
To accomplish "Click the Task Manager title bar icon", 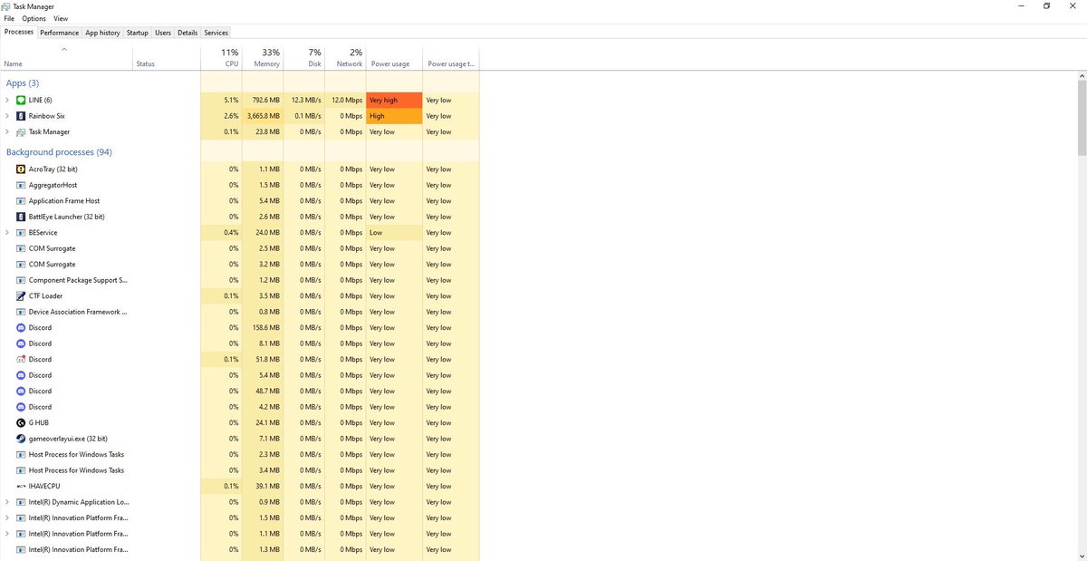I will click(x=6, y=6).
